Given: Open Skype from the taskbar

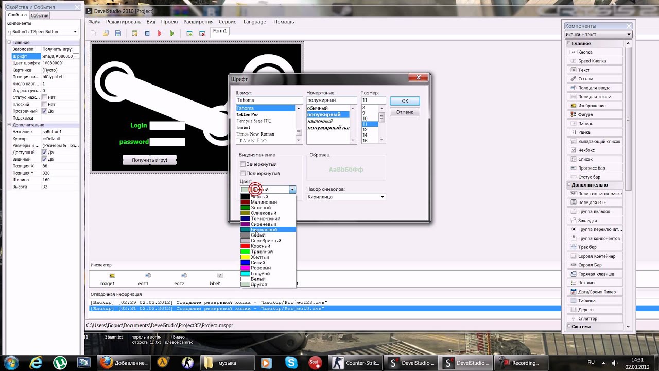Looking at the screenshot, I should click(x=292, y=362).
